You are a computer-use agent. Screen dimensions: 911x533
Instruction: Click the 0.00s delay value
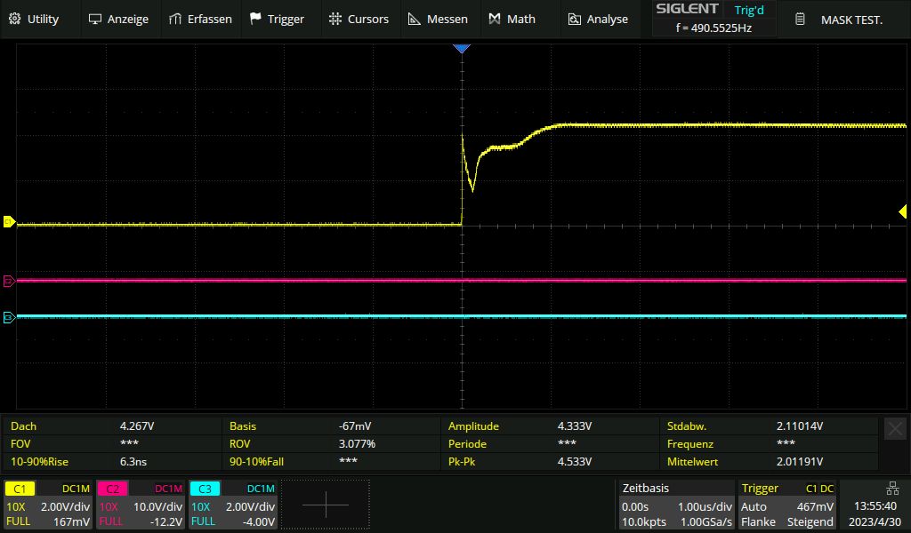coord(635,506)
